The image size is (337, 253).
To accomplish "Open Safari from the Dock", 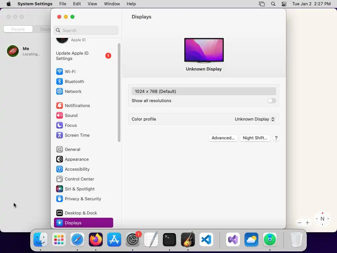I will click(77, 239).
